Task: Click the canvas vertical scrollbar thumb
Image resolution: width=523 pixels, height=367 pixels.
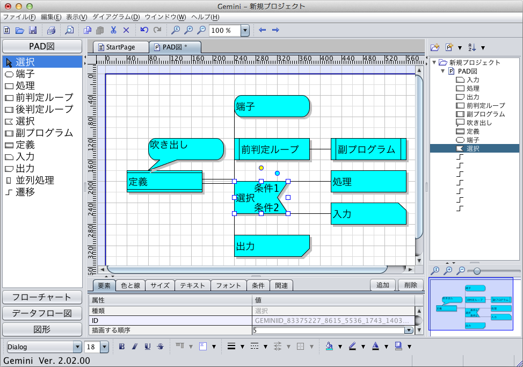Action: (419, 157)
